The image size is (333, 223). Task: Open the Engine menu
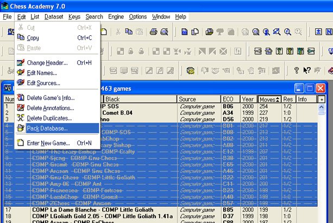[x=116, y=17]
